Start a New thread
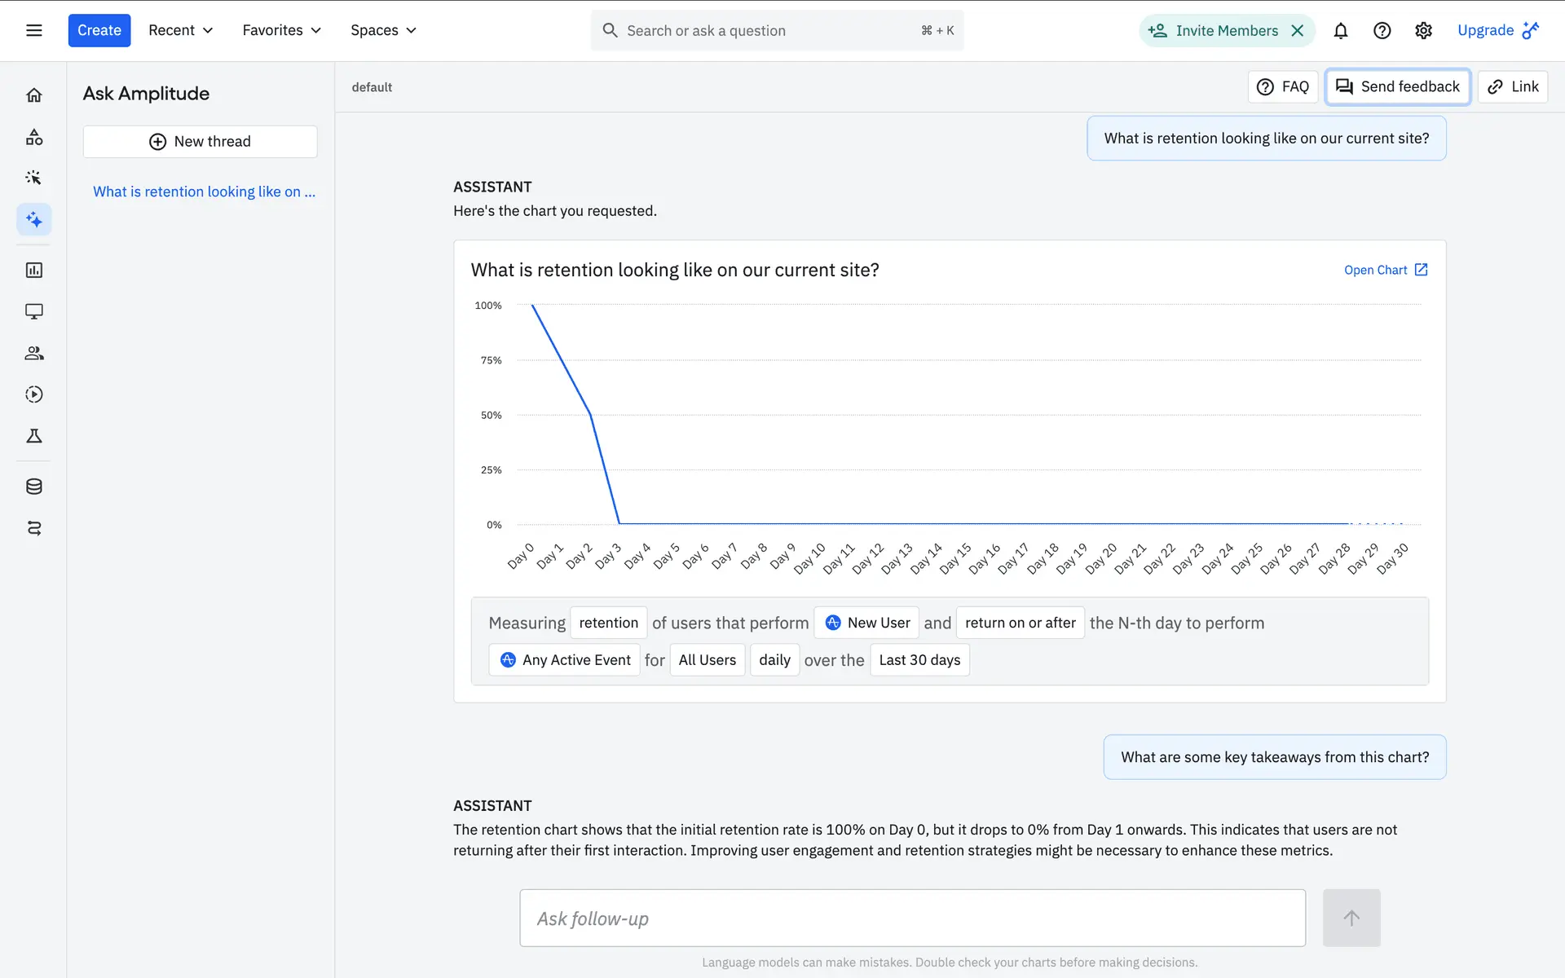The image size is (1565, 978). [x=200, y=141]
